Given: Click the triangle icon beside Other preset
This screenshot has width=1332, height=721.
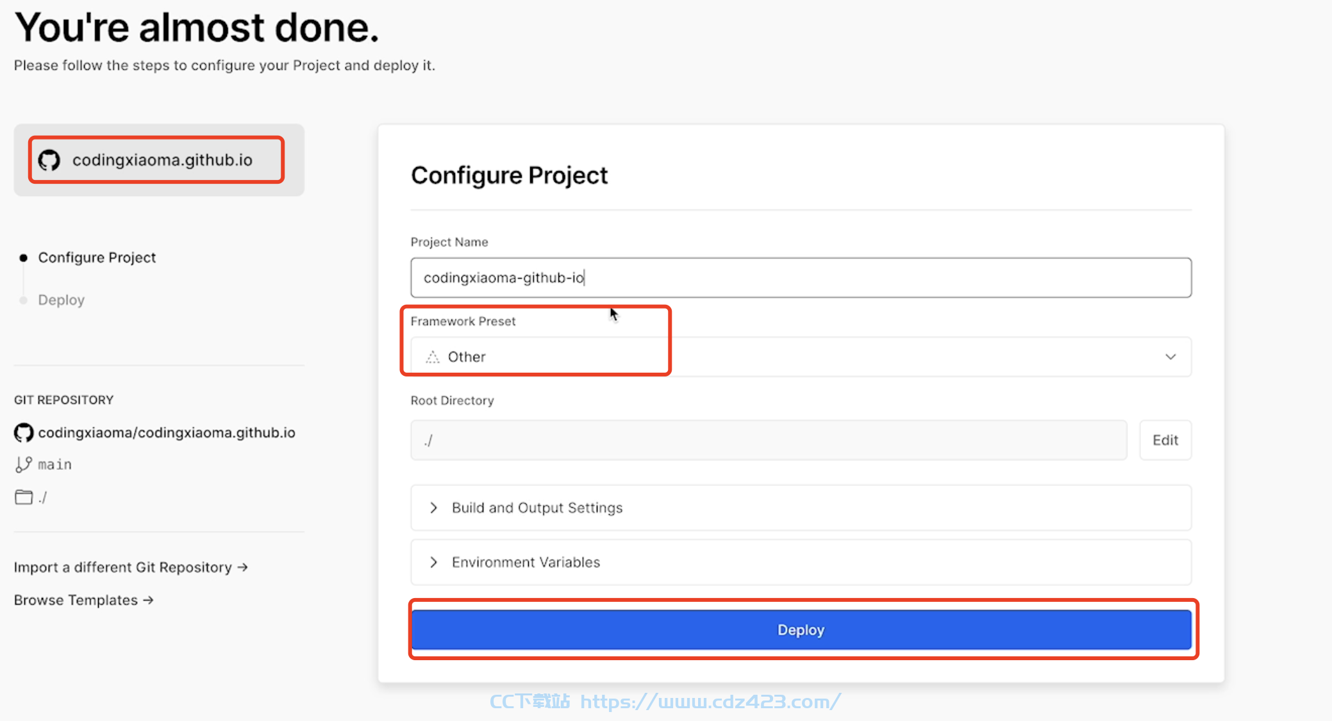Looking at the screenshot, I should [x=433, y=357].
